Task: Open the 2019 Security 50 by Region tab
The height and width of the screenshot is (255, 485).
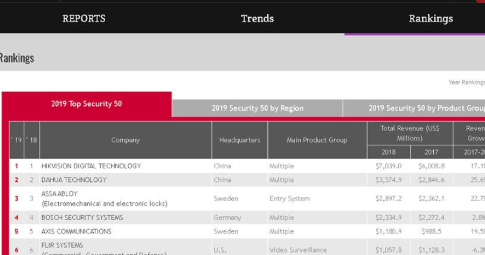Action: (257, 108)
